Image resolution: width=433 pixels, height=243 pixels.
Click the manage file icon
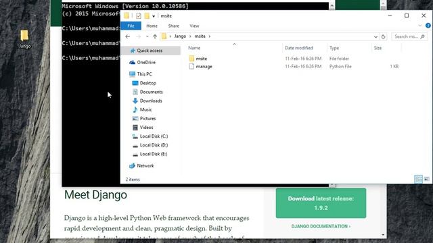pos(191,66)
